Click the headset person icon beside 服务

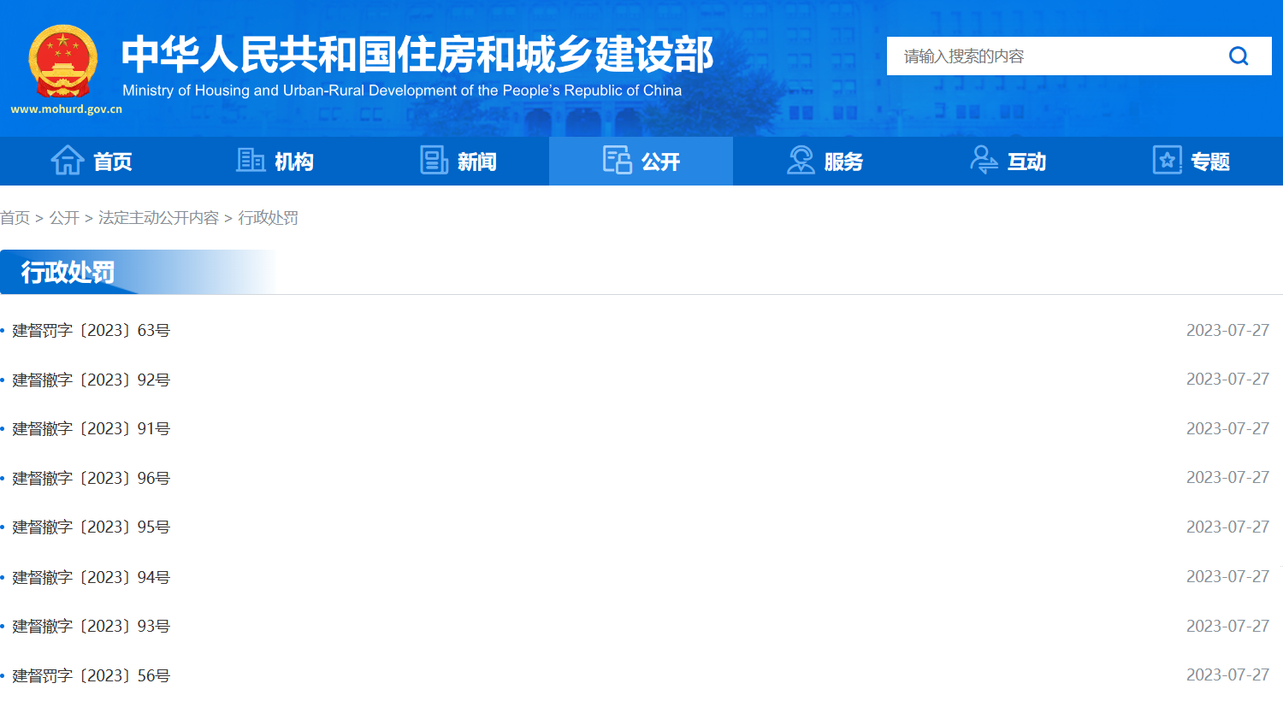click(801, 160)
